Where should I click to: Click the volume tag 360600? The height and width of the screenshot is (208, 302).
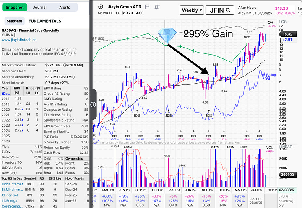tap(287, 175)
